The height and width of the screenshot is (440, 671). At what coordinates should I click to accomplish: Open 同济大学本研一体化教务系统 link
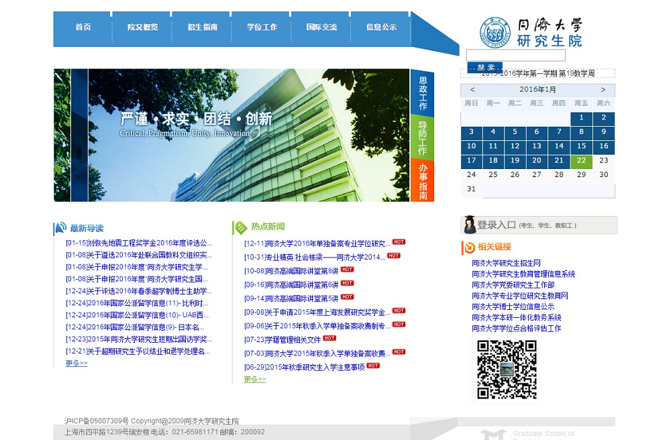[517, 318]
